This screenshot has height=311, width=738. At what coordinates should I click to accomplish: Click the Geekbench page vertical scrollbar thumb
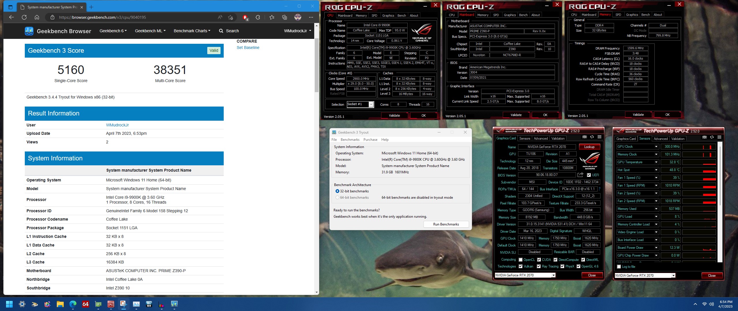[x=317, y=65]
